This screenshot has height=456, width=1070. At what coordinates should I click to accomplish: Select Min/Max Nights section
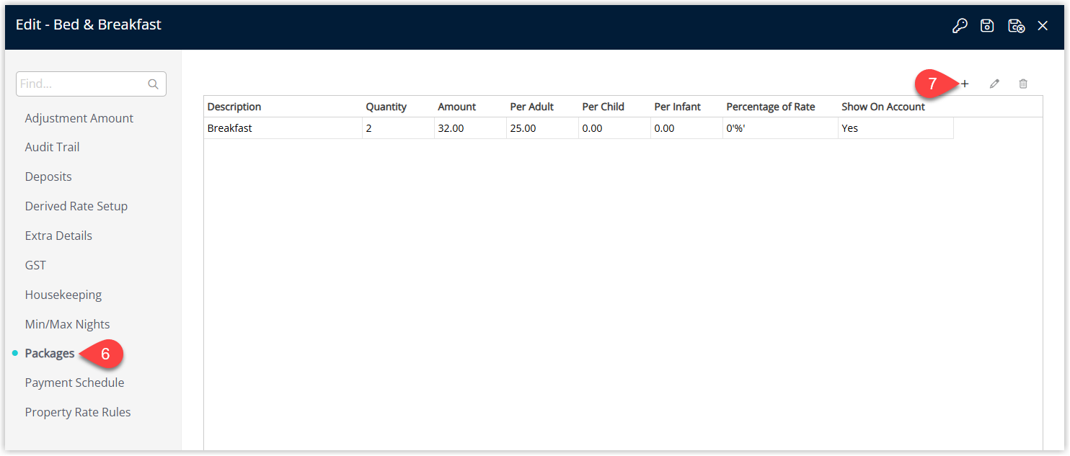(68, 324)
